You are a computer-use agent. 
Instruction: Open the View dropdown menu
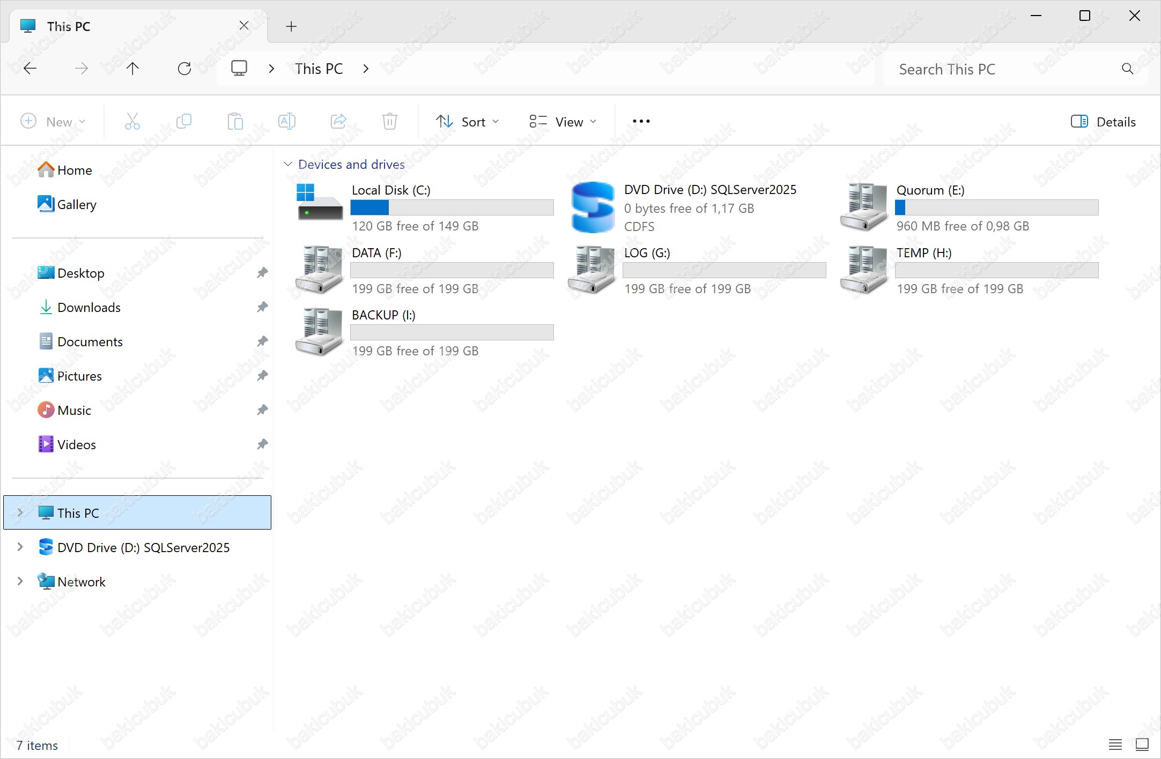coord(563,122)
